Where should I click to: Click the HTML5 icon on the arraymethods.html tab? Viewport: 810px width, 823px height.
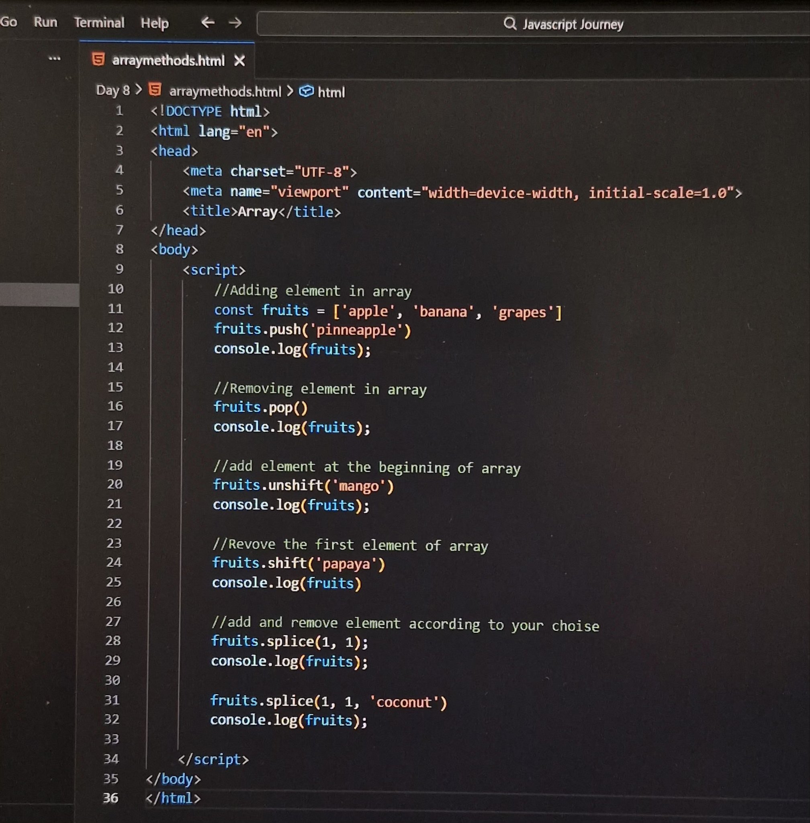(98, 59)
